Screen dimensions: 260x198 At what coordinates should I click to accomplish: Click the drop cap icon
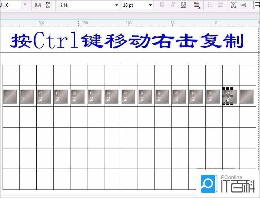[220, 5]
